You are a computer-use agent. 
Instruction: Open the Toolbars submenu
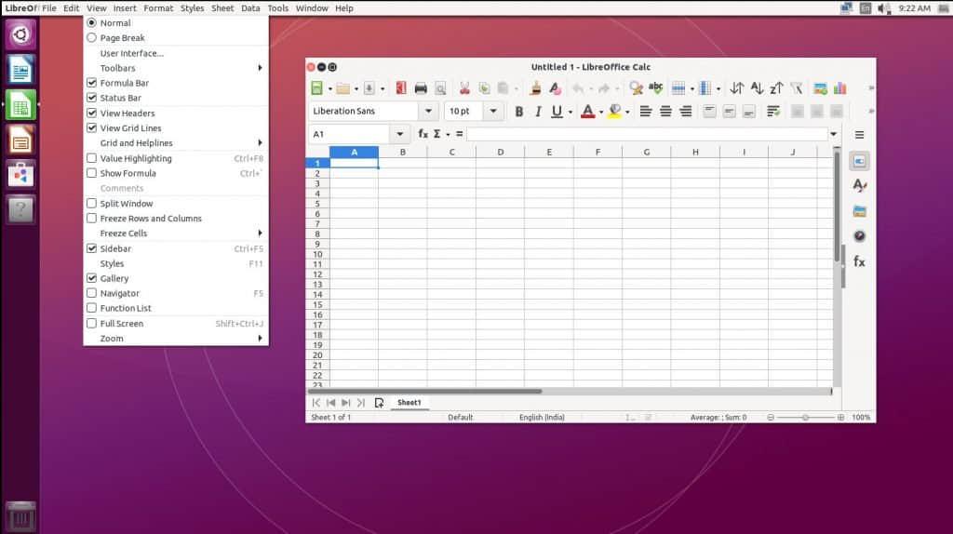click(177, 68)
